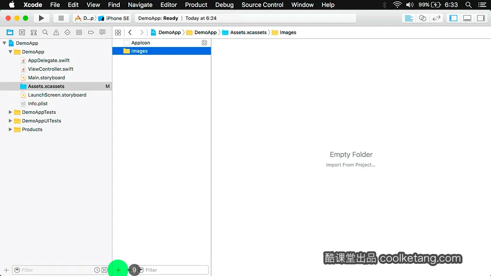The height and width of the screenshot is (276, 491).
Task: Show the Version editor
Action: coord(436,18)
